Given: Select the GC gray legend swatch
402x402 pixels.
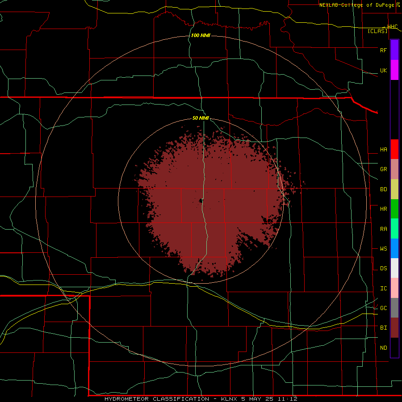Looking at the screenshot, I should (394, 308).
